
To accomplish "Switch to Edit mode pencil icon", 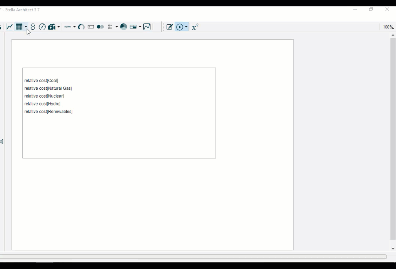I will [170, 27].
